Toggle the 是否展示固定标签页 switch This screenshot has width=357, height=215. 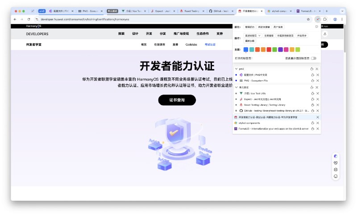314,58
